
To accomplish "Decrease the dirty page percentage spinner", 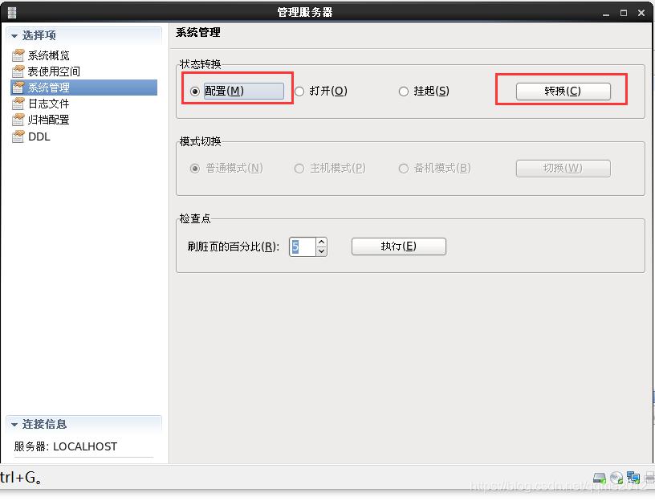I will 321,251.
